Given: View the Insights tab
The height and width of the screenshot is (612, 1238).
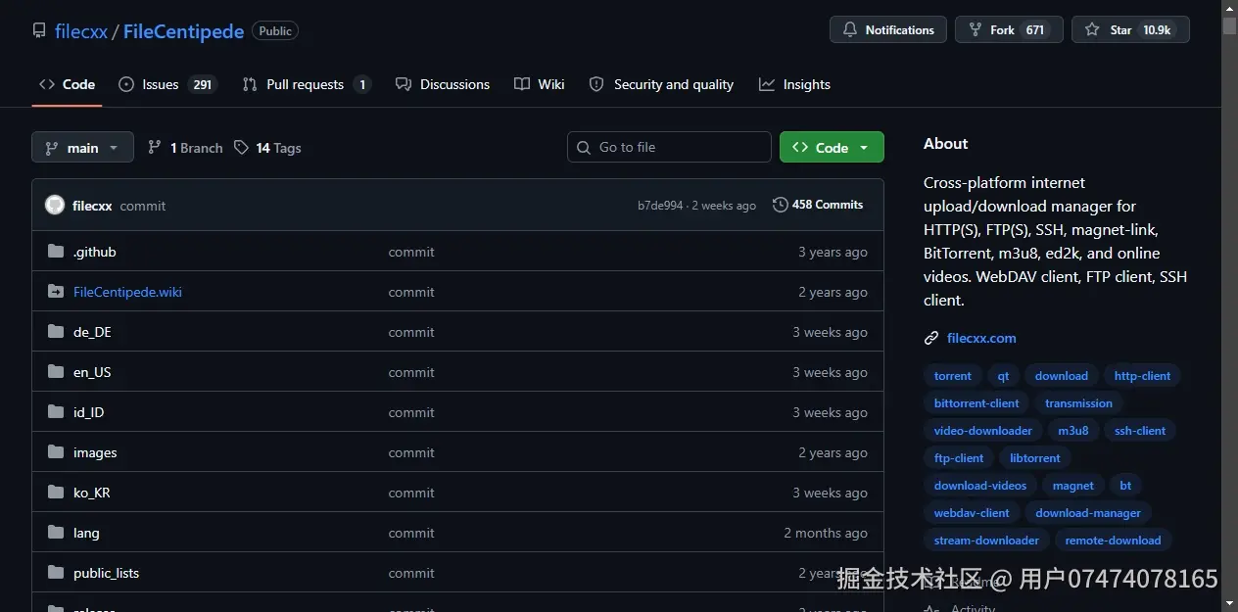Looking at the screenshot, I should [x=794, y=84].
